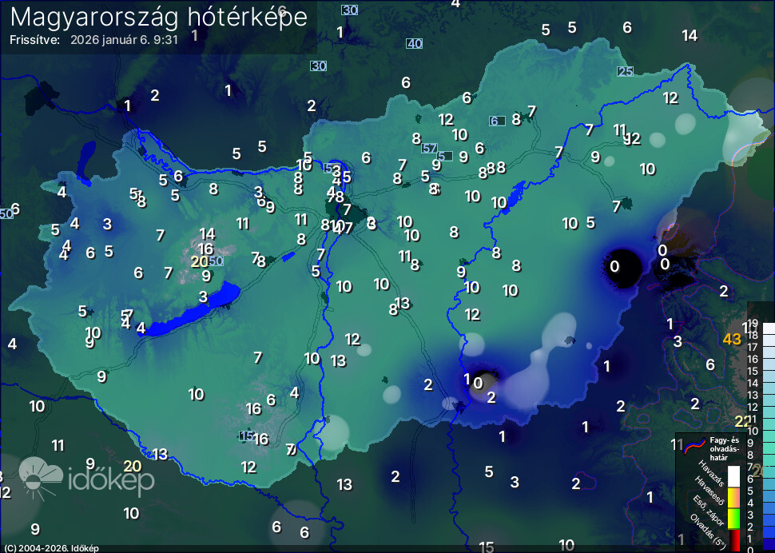Click the 14 value in the top-right corner
775x553 pixels.
pos(690,35)
